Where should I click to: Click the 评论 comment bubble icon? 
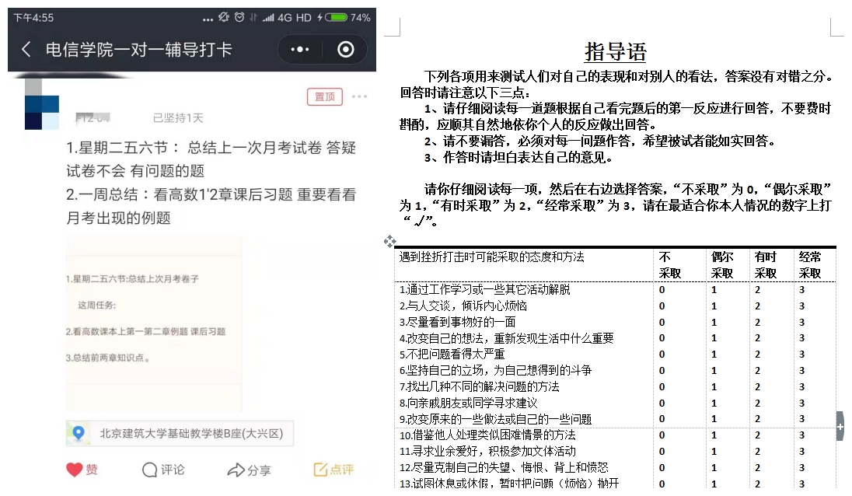pyautogui.click(x=150, y=470)
